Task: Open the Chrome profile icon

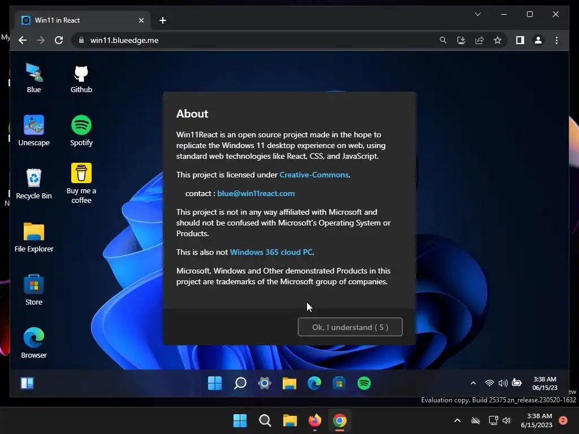Action: pos(538,40)
